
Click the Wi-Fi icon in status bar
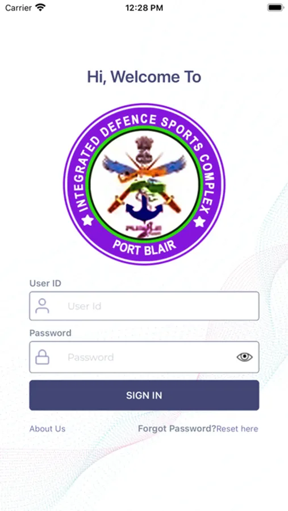coord(40,7)
